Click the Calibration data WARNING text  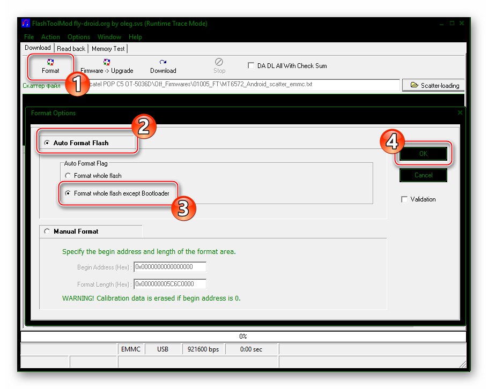tap(151, 298)
